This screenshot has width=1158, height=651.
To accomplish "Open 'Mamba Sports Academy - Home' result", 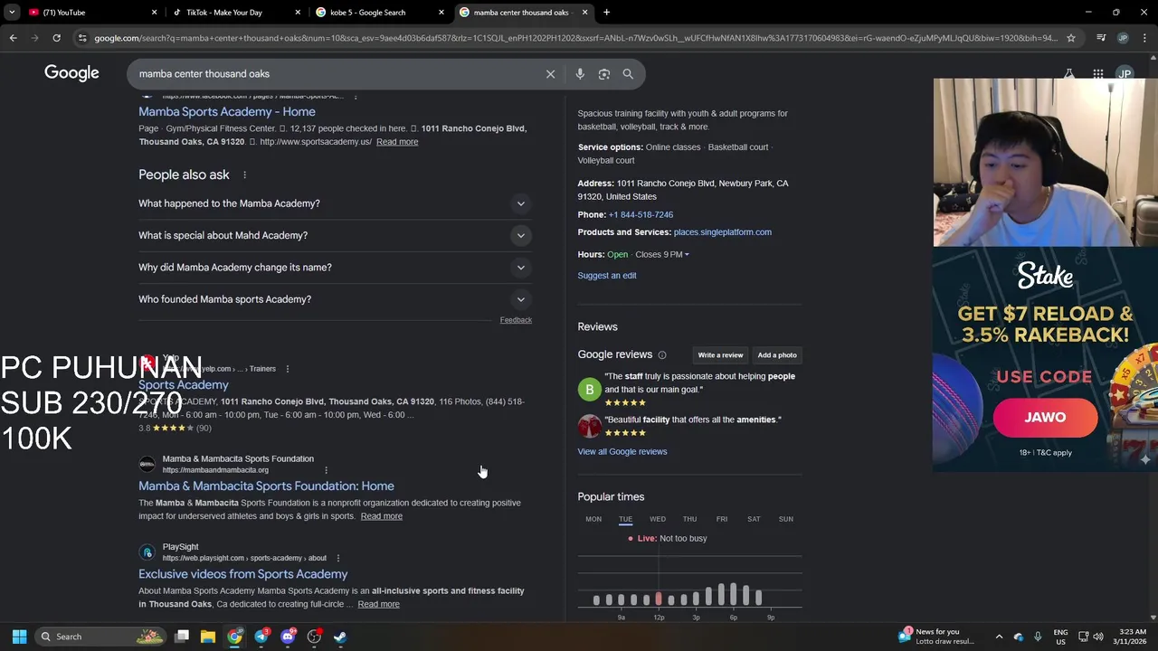I will coord(227,111).
